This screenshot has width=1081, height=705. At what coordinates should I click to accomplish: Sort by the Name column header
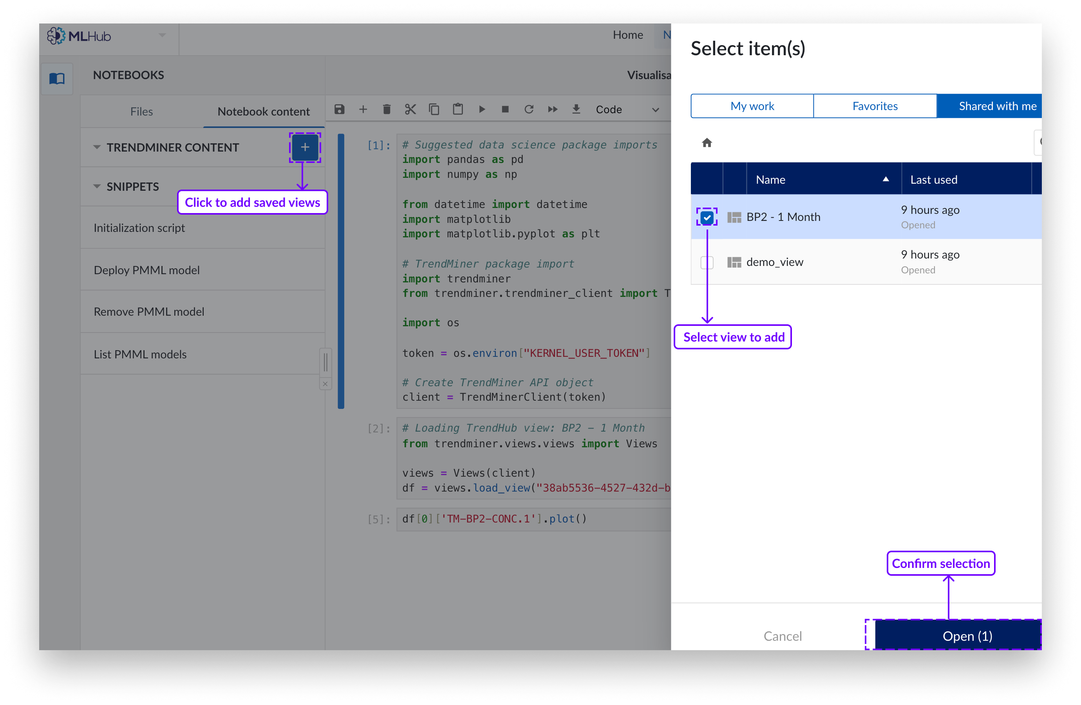[770, 180]
